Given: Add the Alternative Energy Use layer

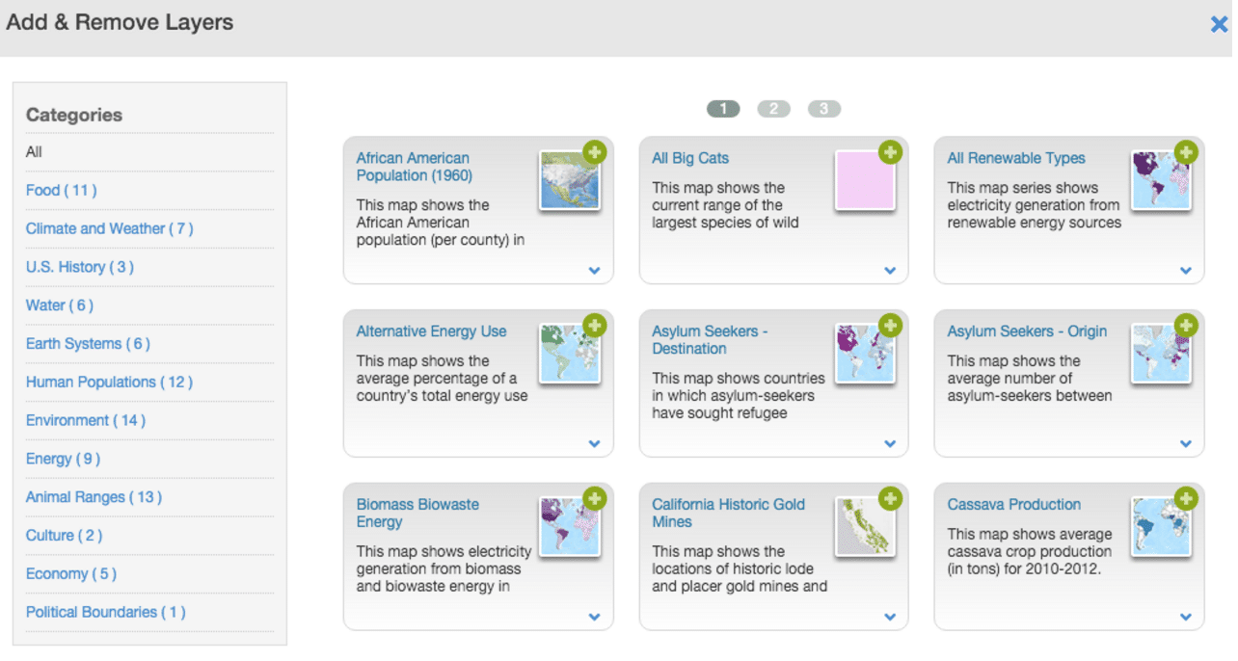Looking at the screenshot, I should point(594,326).
